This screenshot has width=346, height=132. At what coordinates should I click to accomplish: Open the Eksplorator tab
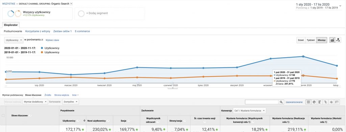[x=11, y=25]
